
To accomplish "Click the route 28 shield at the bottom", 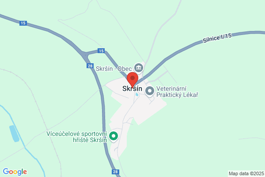I will (115, 172).
